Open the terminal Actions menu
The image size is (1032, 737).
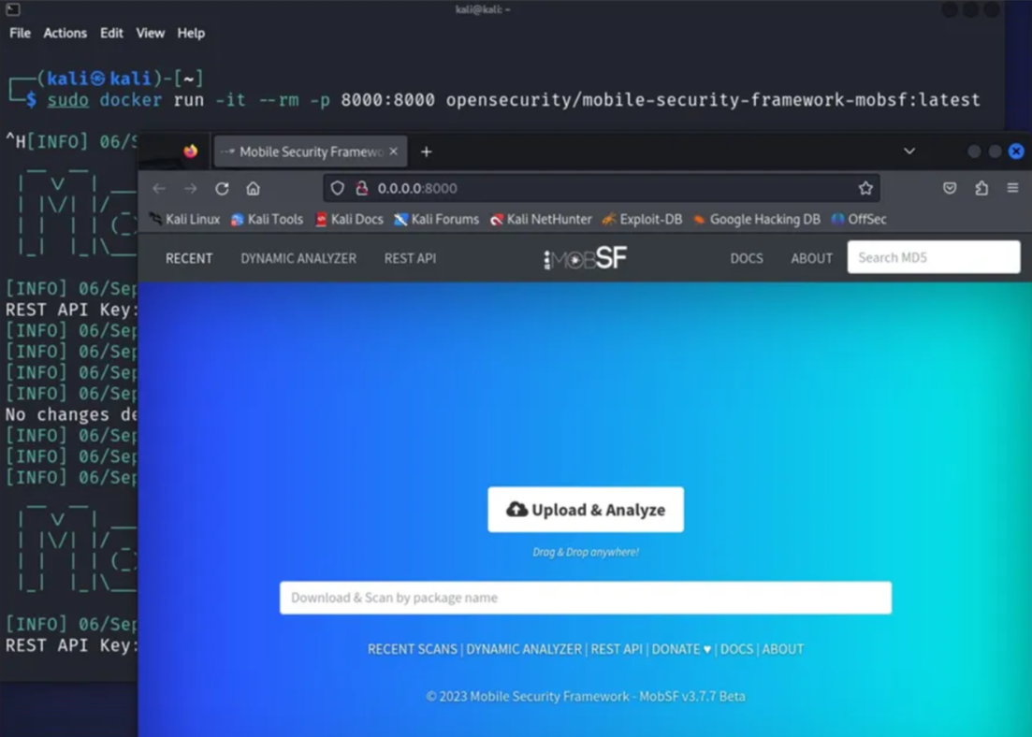click(x=65, y=33)
